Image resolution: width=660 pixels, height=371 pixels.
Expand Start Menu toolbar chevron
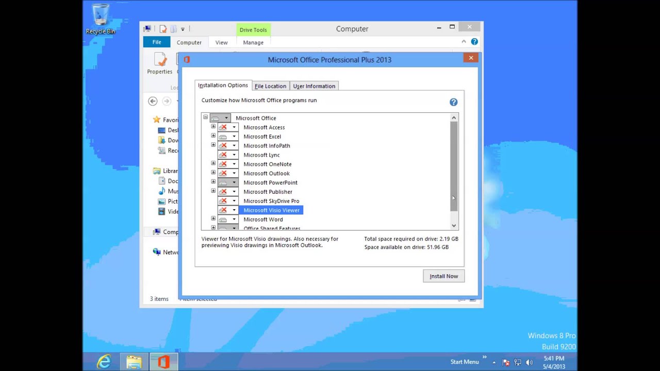point(484,357)
